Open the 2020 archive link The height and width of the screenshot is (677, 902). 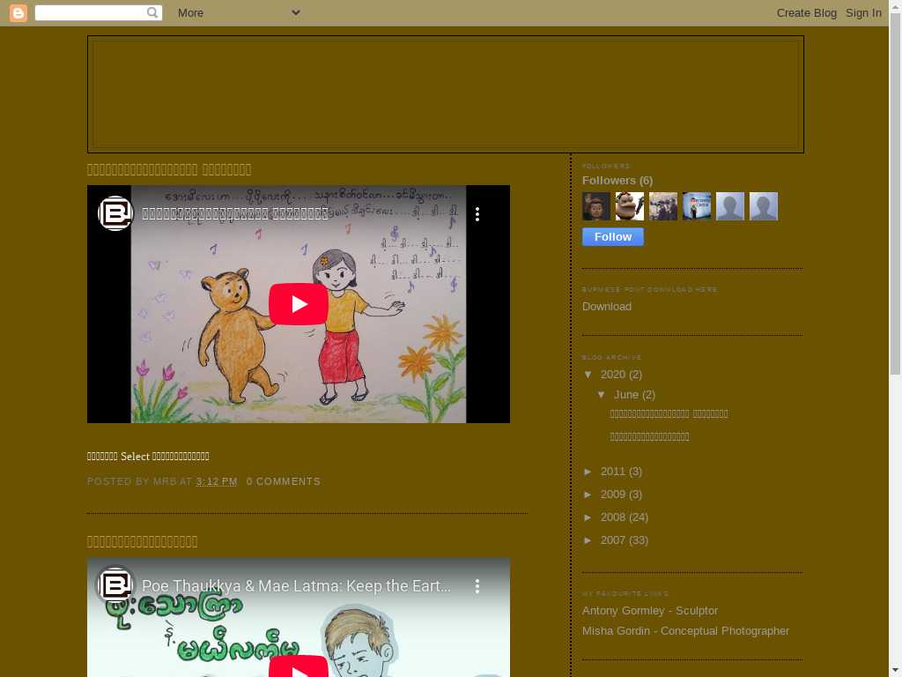pos(613,375)
